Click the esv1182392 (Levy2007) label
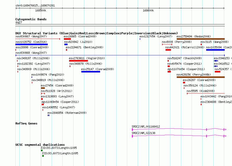 (x=34, y=64)
